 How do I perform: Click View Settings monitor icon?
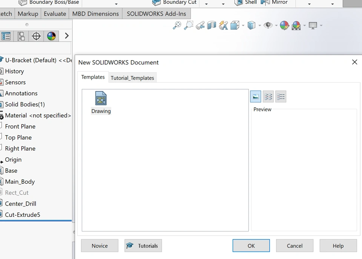[x=313, y=25]
